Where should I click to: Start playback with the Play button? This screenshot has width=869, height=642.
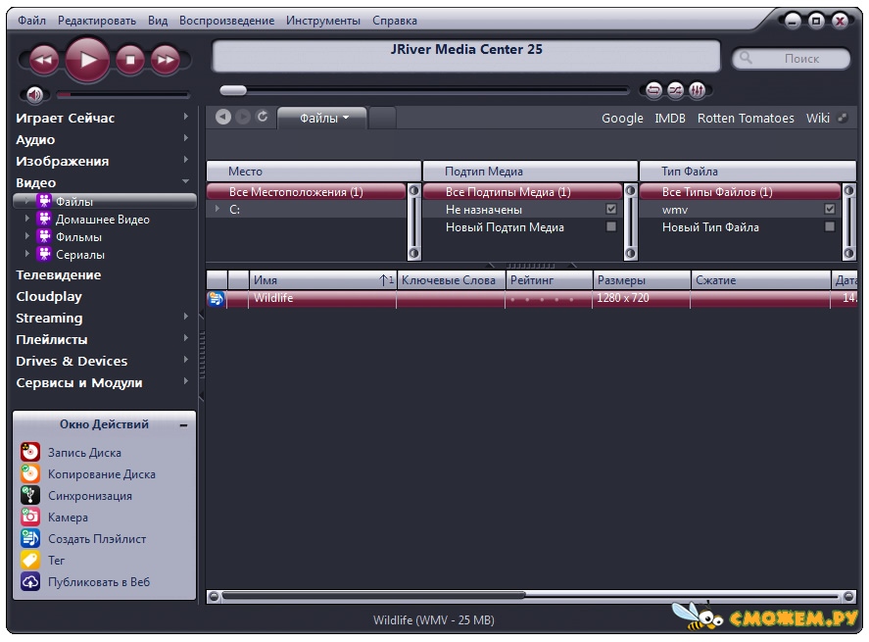coord(87,60)
